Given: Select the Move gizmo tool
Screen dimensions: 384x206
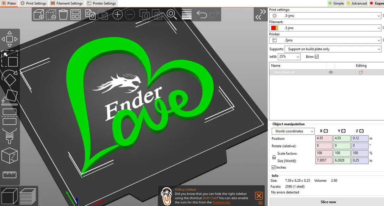Looking at the screenshot, I should coord(10,39).
